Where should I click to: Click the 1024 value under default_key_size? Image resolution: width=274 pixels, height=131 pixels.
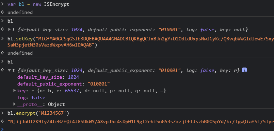[x=74, y=77]
